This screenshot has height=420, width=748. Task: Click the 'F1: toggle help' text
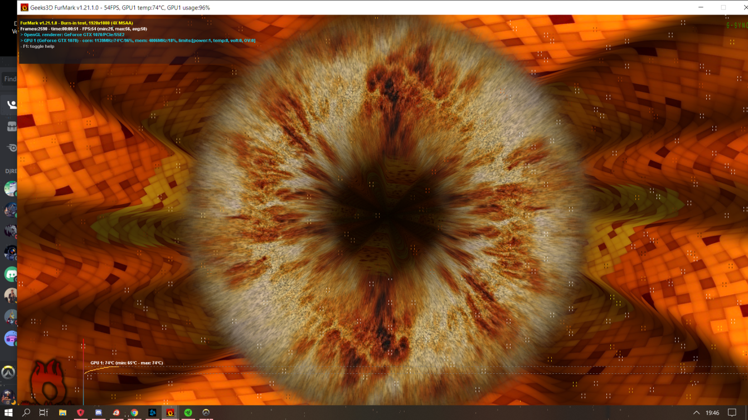[37, 47]
